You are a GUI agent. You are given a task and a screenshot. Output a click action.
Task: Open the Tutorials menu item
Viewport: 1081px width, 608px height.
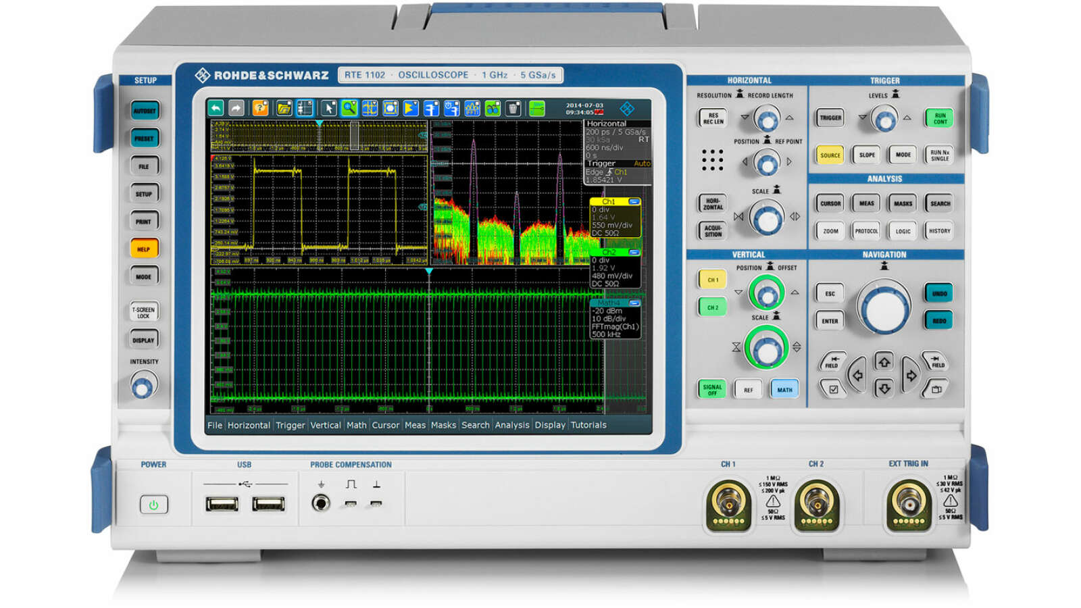coord(588,425)
